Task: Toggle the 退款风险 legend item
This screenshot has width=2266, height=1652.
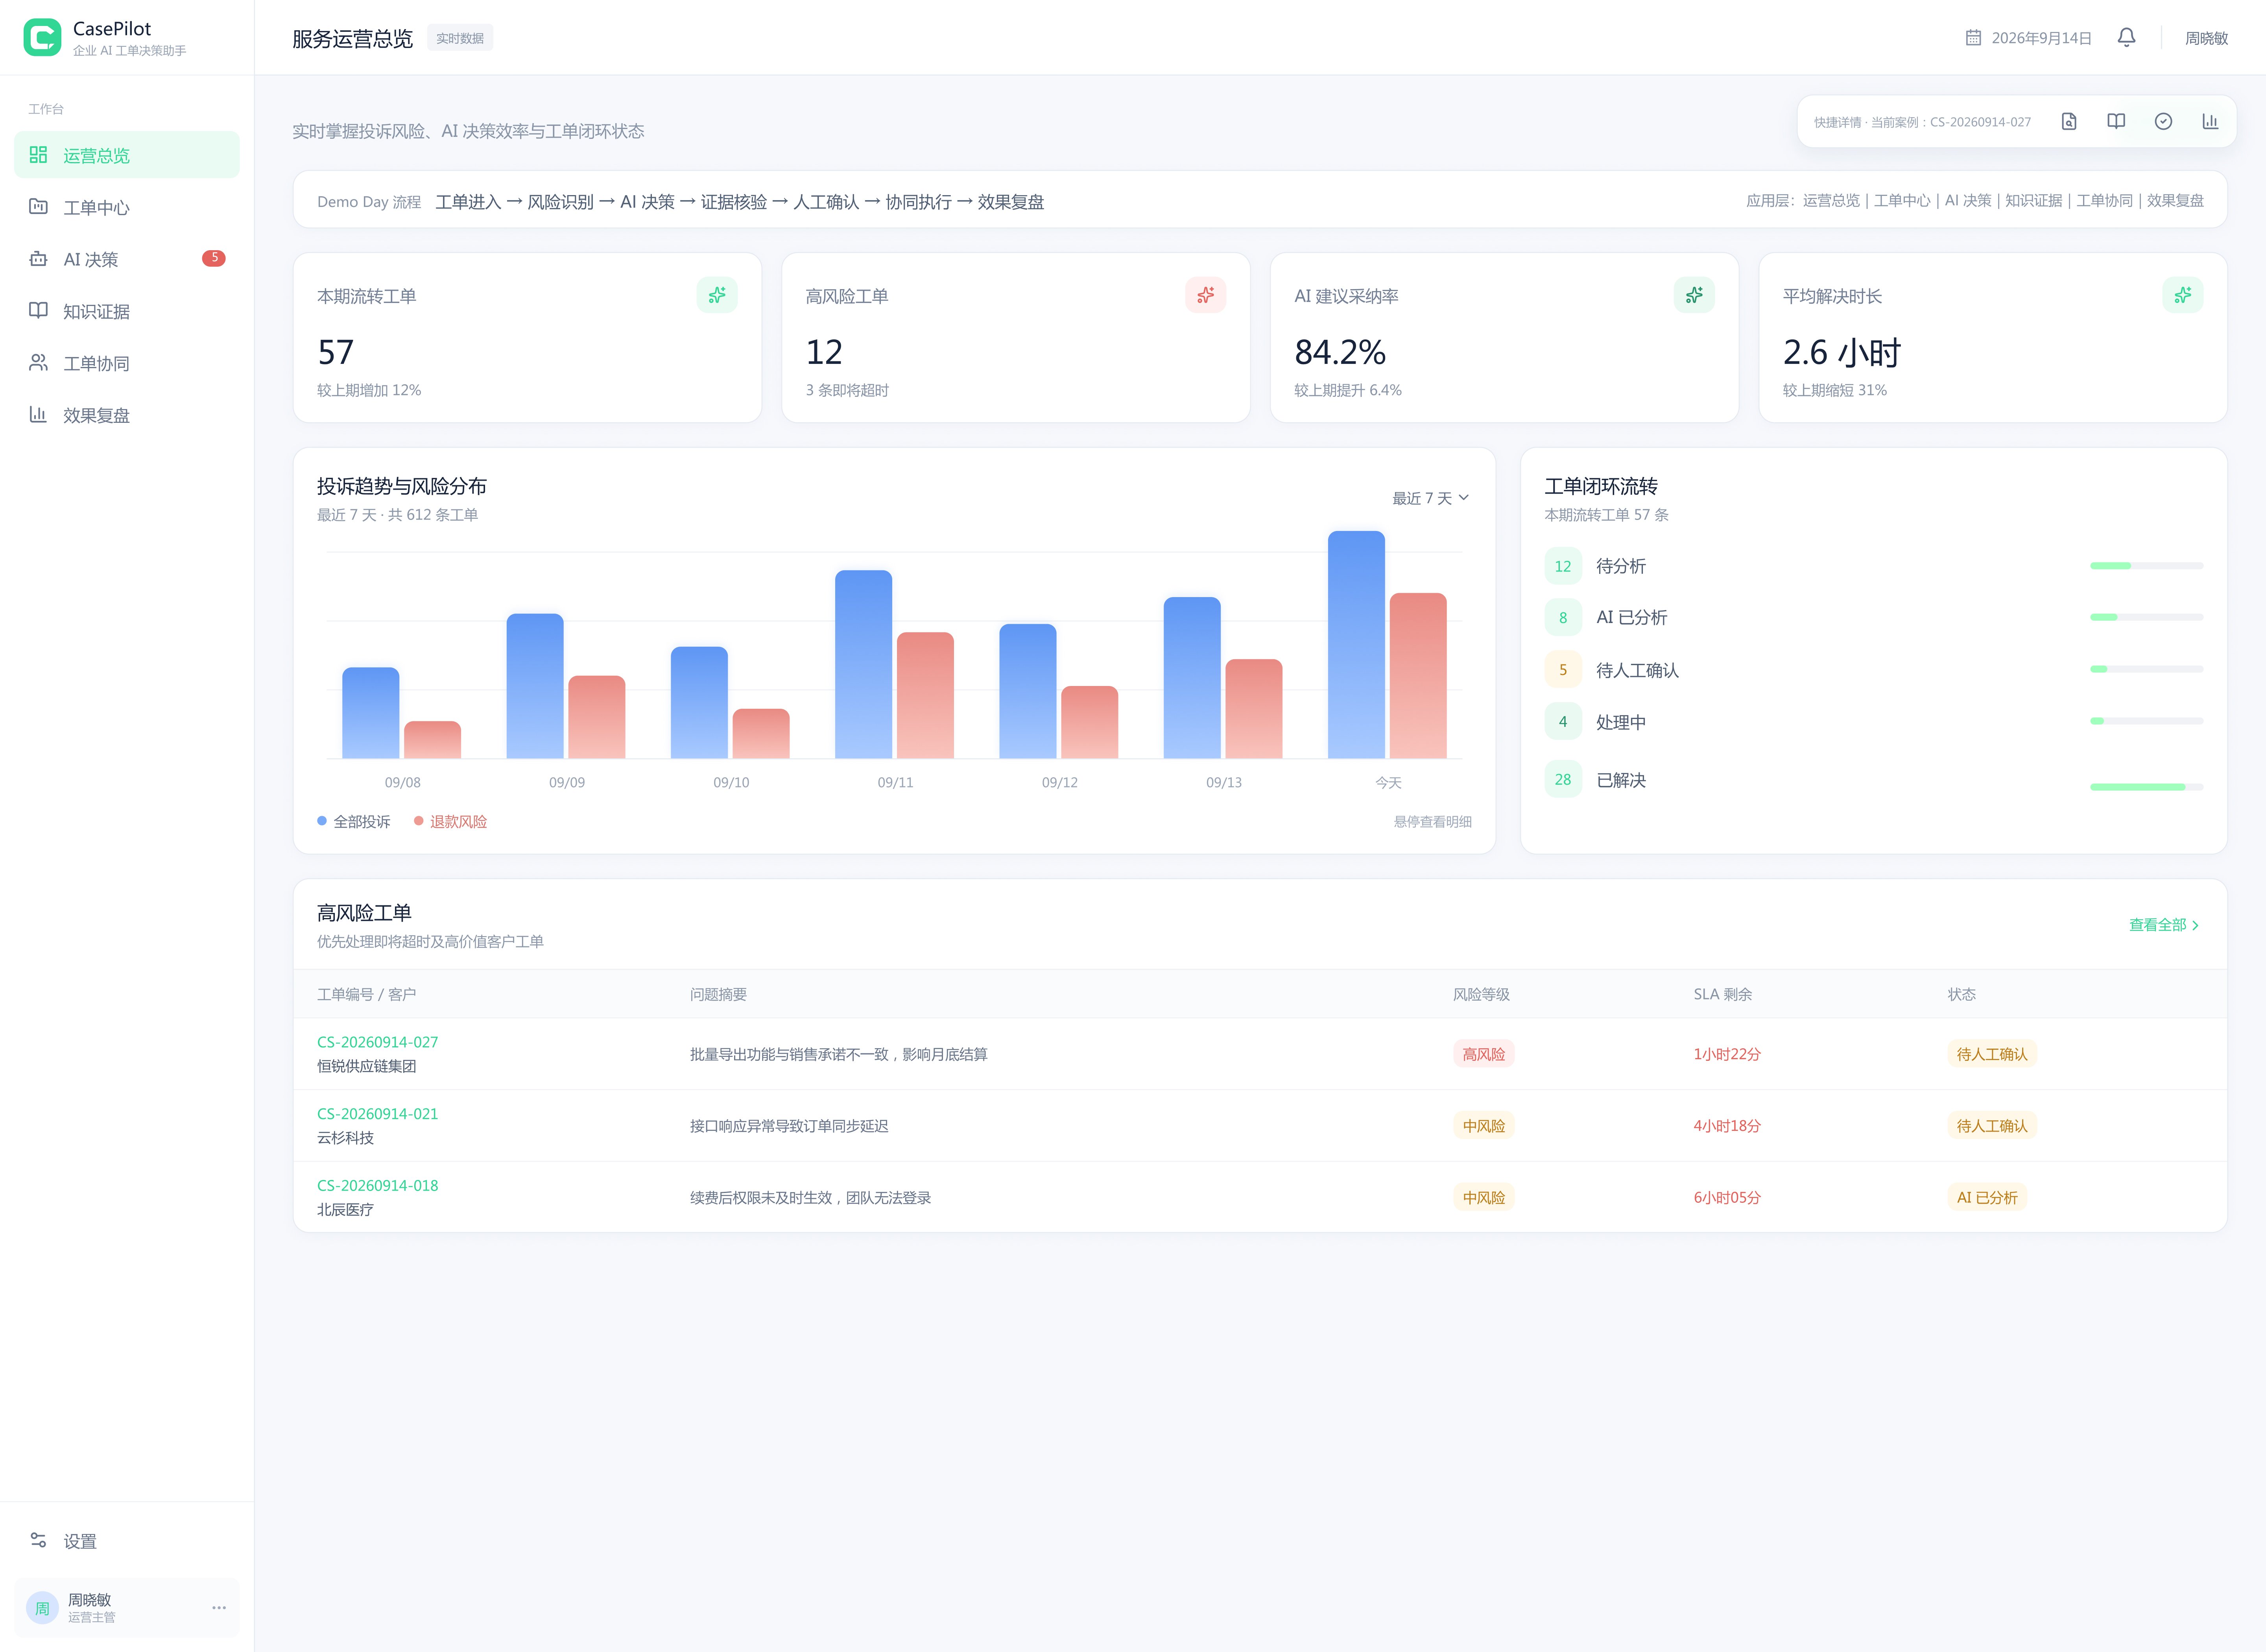Action: click(x=451, y=821)
